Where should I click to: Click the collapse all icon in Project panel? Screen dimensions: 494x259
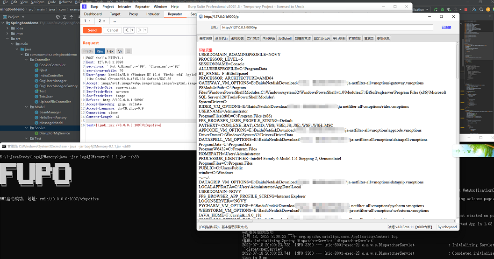click(x=72, y=17)
